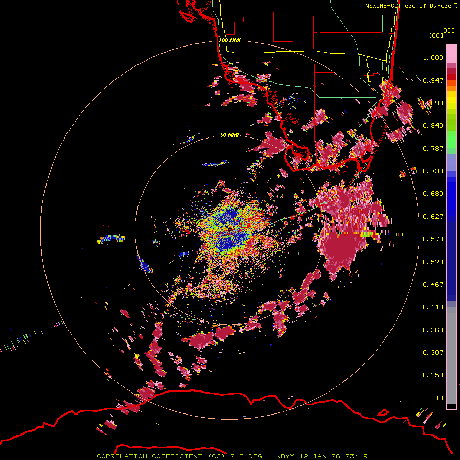Click the 0.733 scale value
Image resolution: width=460 pixels, height=460 pixels.
coord(433,171)
